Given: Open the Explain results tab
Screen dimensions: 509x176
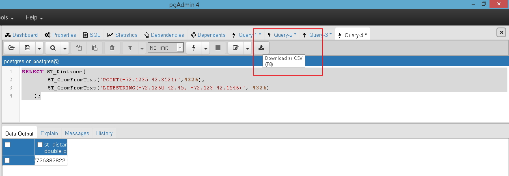Looking at the screenshot, I should click(x=49, y=133).
